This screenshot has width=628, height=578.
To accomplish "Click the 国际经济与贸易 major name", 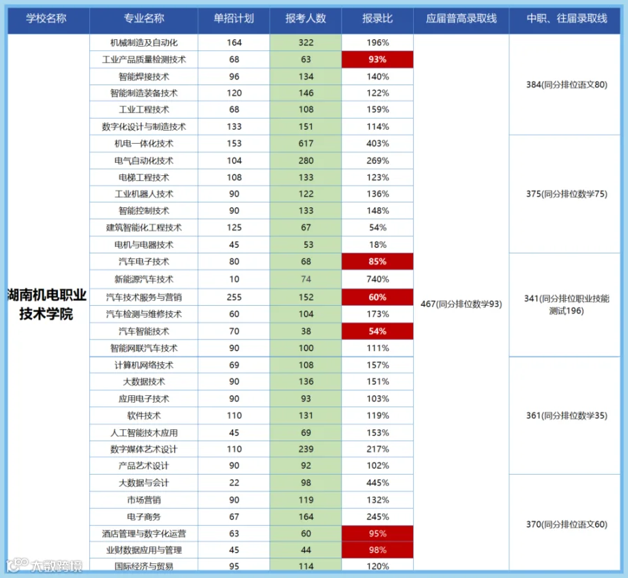I will 144,566.
